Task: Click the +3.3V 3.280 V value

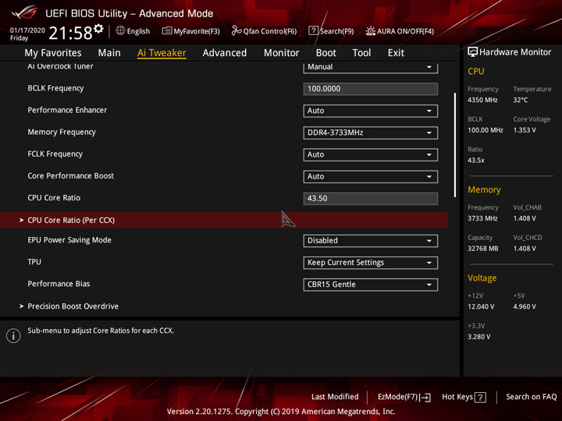Action: (478, 337)
